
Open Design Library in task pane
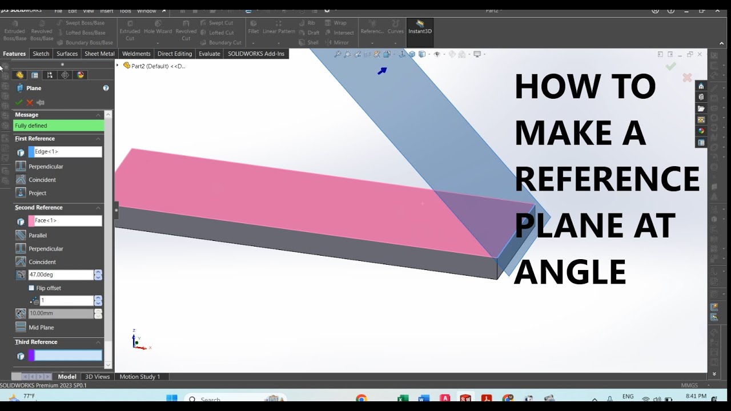pyautogui.click(x=701, y=97)
